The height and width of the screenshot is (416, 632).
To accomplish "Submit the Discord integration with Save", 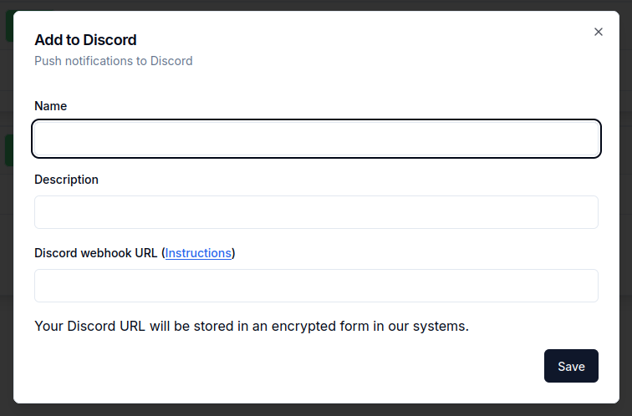I will click(571, 366).
